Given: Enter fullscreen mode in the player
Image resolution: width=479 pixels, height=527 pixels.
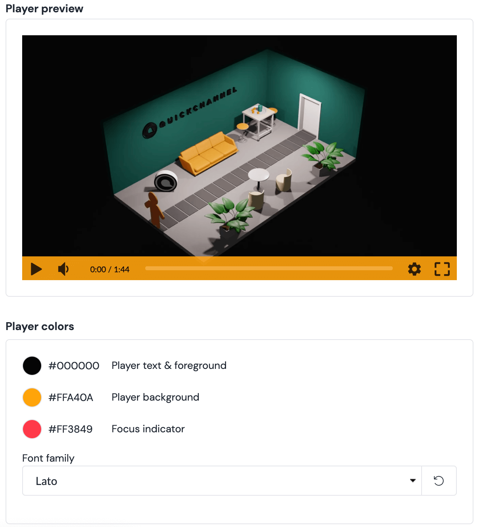Looking at the screenshot, I should click(x=442, y=269).
